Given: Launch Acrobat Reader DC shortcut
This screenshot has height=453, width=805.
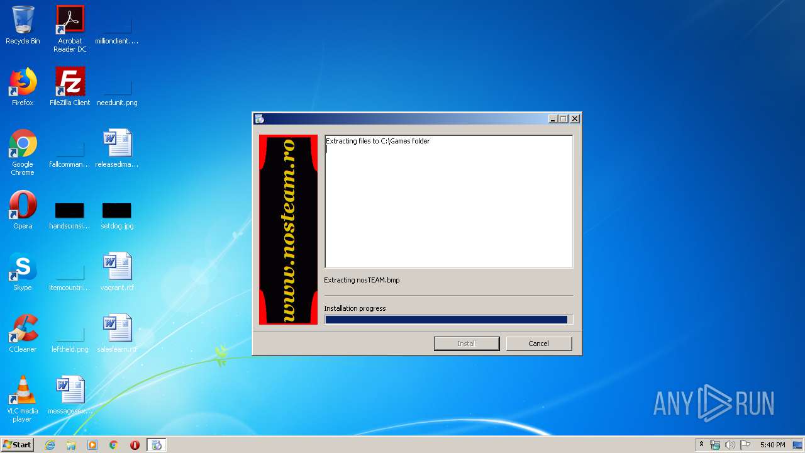Looking at the screenshot, I should 70,29.
